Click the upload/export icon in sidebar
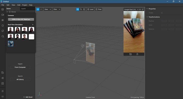The height and width of the screenshot is (99, 183). [x=3, y=84]
